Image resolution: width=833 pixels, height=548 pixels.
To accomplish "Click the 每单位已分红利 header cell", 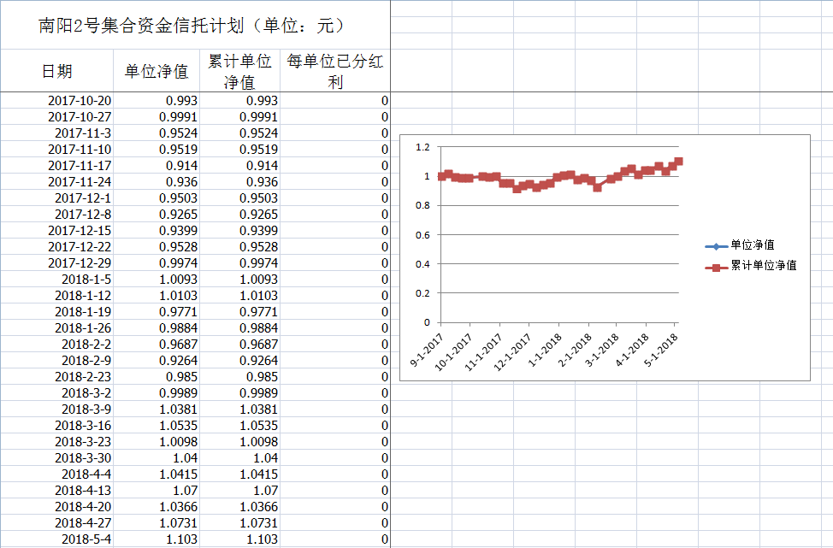I will point(334,71).
